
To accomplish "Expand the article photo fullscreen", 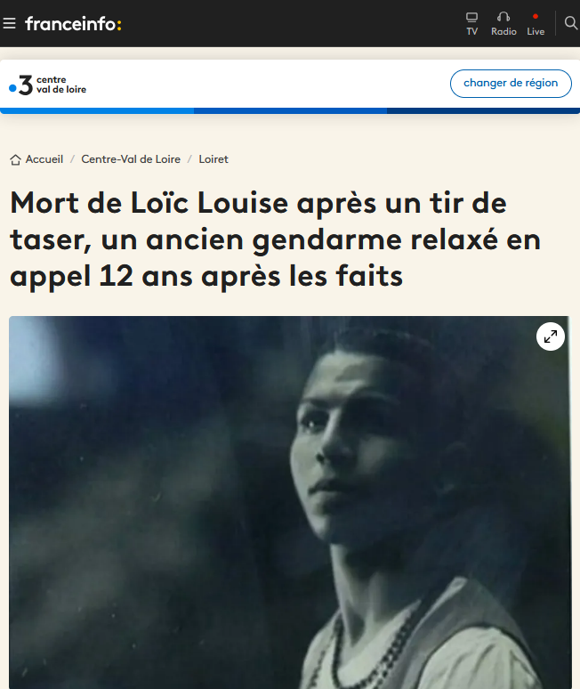I will 550,336.
